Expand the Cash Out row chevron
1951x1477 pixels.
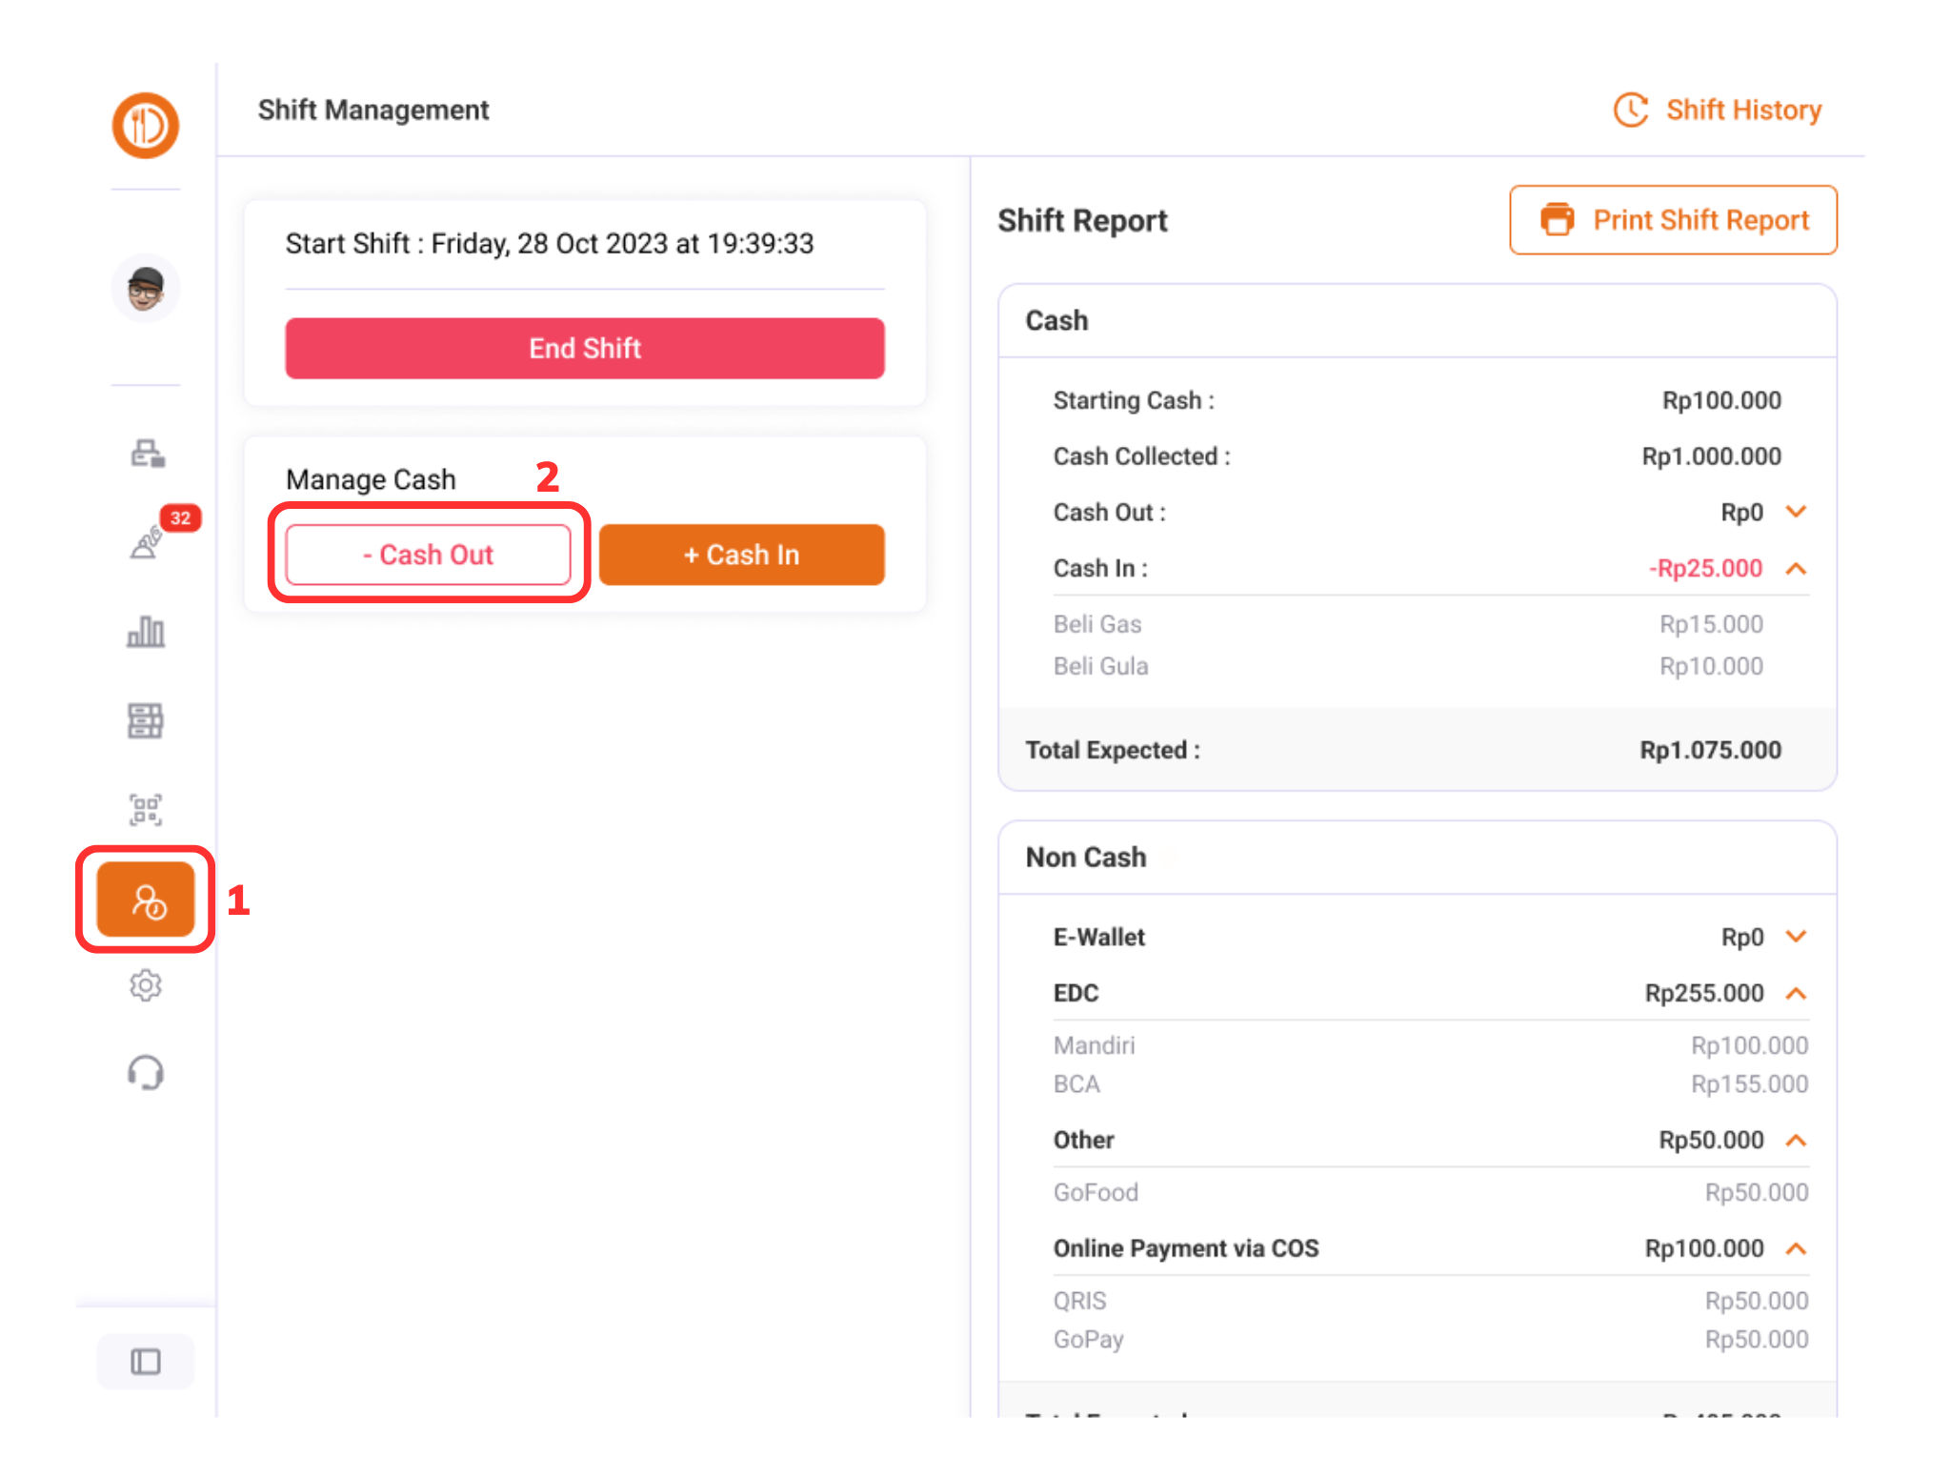tap(1796, 512)
